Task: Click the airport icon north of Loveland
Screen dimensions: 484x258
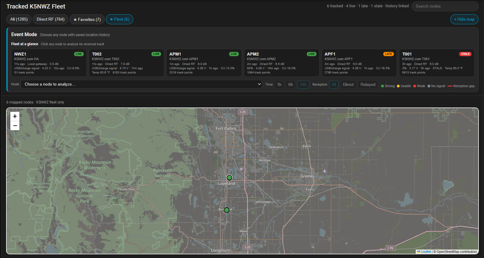Action: tap(241, 169)
